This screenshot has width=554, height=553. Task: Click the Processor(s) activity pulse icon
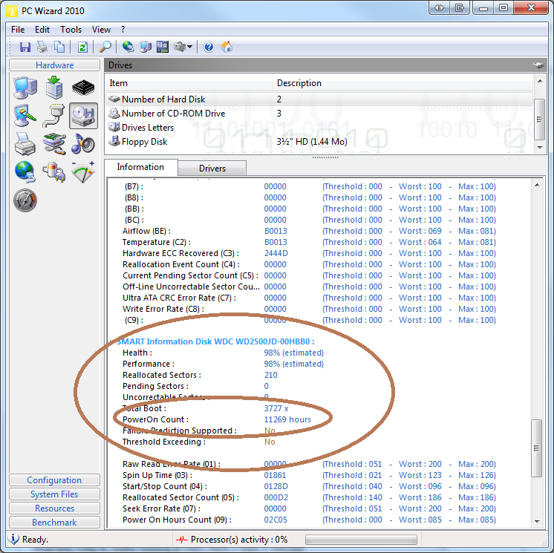click(182, 540)
